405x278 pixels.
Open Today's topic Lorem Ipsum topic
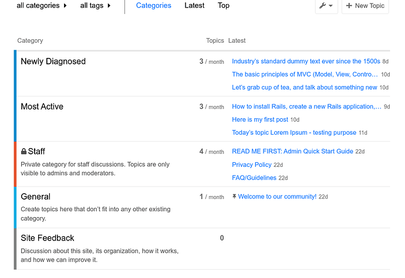(294, 132)
